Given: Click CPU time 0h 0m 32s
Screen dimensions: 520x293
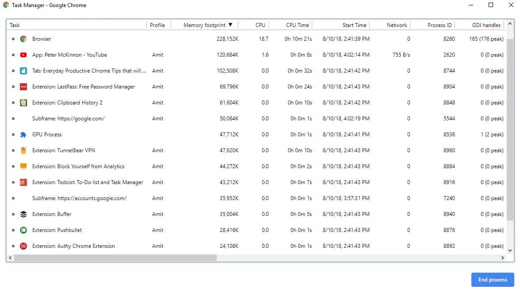Looking at the screenshot, I should click(300, 71).
